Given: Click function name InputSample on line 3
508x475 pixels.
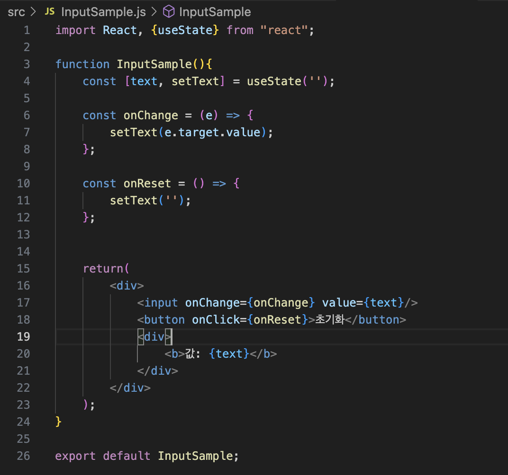Looking at the screenshot, I should (x=154, y=64).
